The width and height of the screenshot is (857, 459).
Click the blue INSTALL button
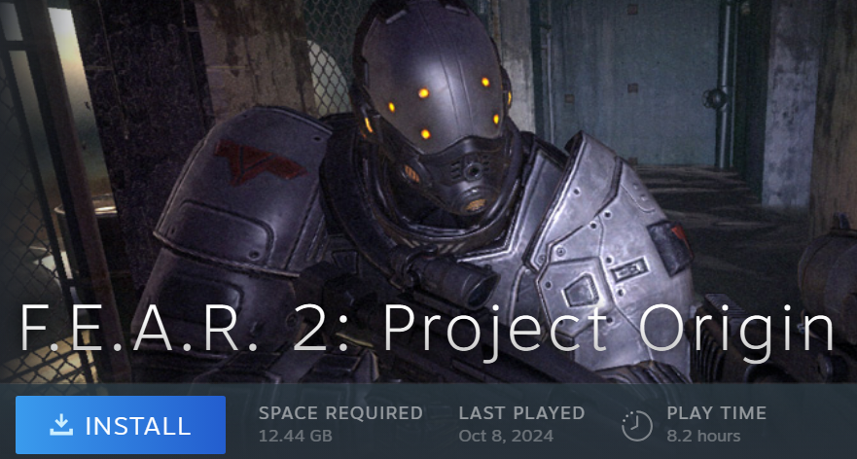click(121, 425)
